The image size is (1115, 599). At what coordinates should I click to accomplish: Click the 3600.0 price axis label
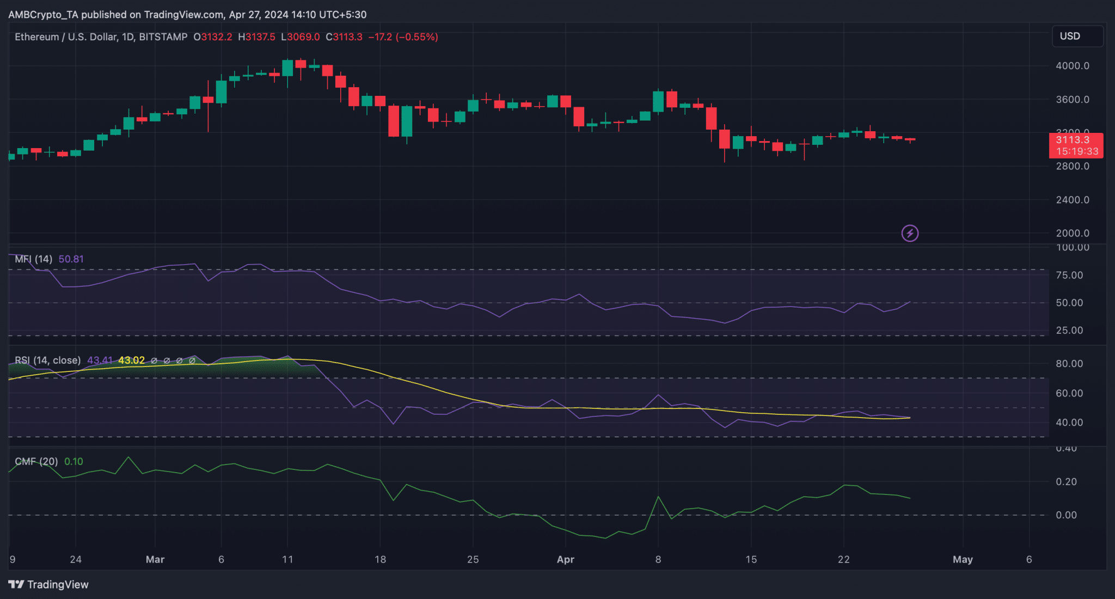click(1073, 100)
